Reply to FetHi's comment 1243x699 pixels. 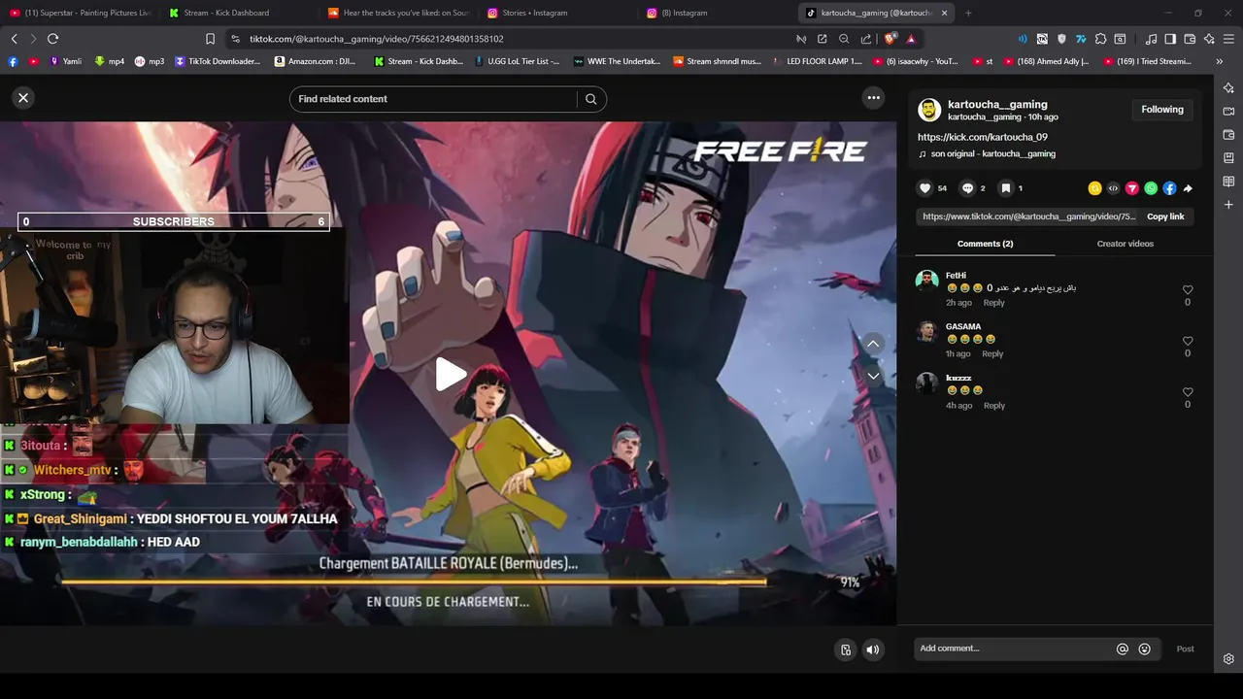pyautogui.click(x=993, y=303)
